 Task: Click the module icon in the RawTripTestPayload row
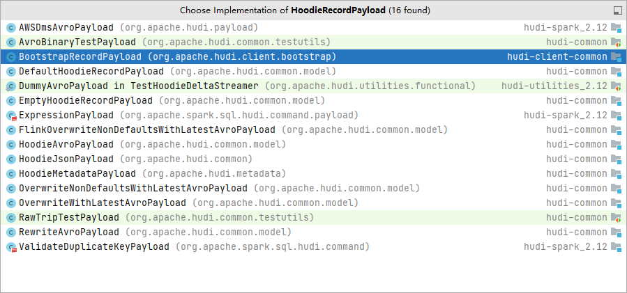616,218
